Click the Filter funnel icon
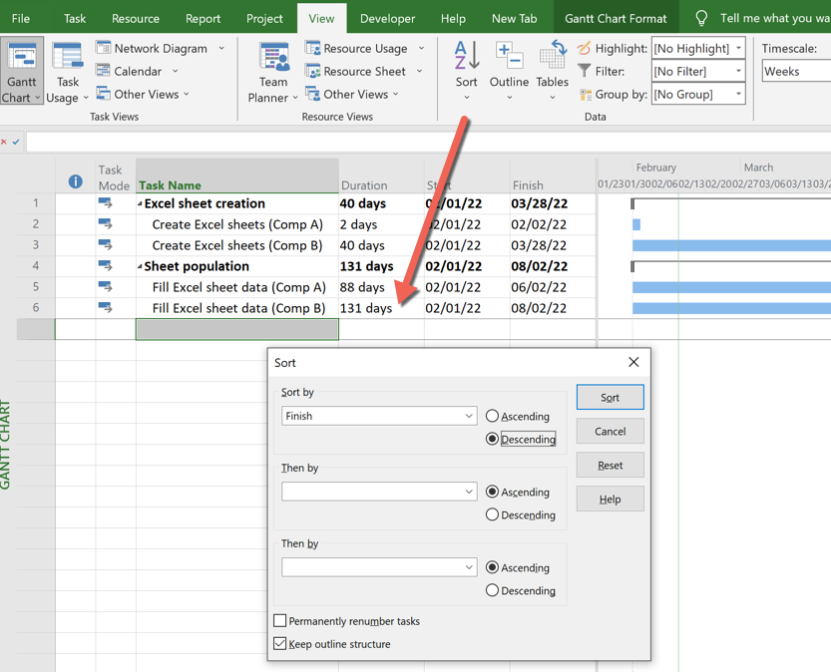Viewport: 831px width, 672px height. coord(584,71)
